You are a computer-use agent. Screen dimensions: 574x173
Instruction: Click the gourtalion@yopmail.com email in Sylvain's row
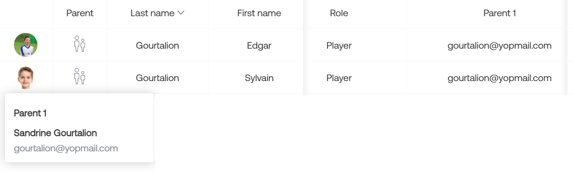point(500,78)
